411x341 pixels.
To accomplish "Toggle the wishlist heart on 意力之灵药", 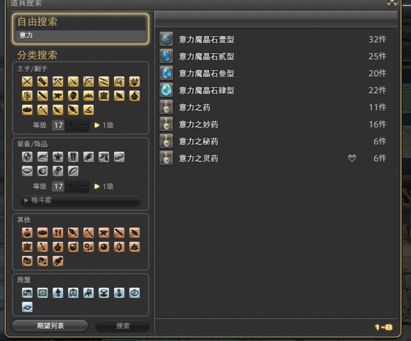I will [x=351, y=158].
